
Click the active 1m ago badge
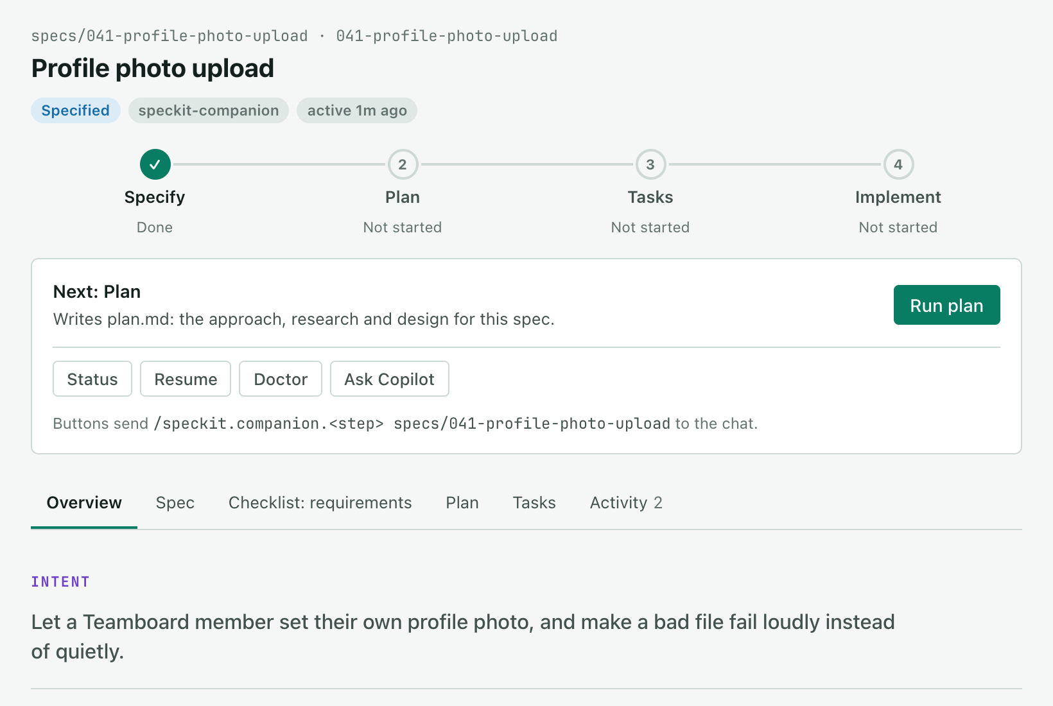[x=357, y=110]
